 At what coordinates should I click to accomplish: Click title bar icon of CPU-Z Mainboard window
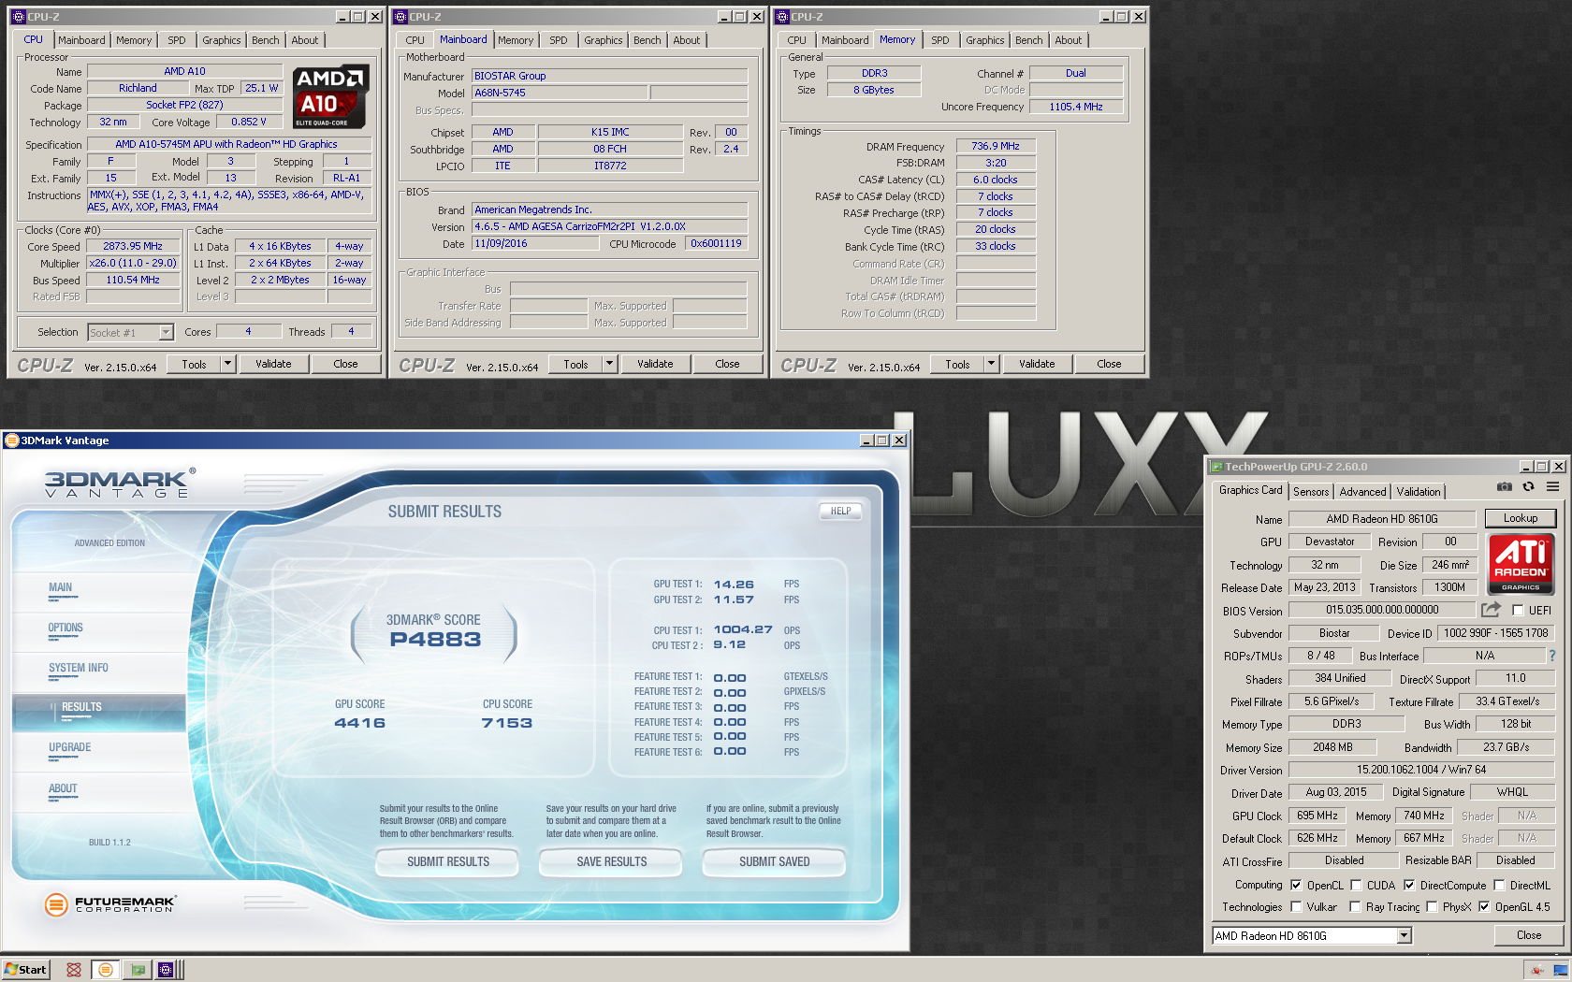point(400,17)
